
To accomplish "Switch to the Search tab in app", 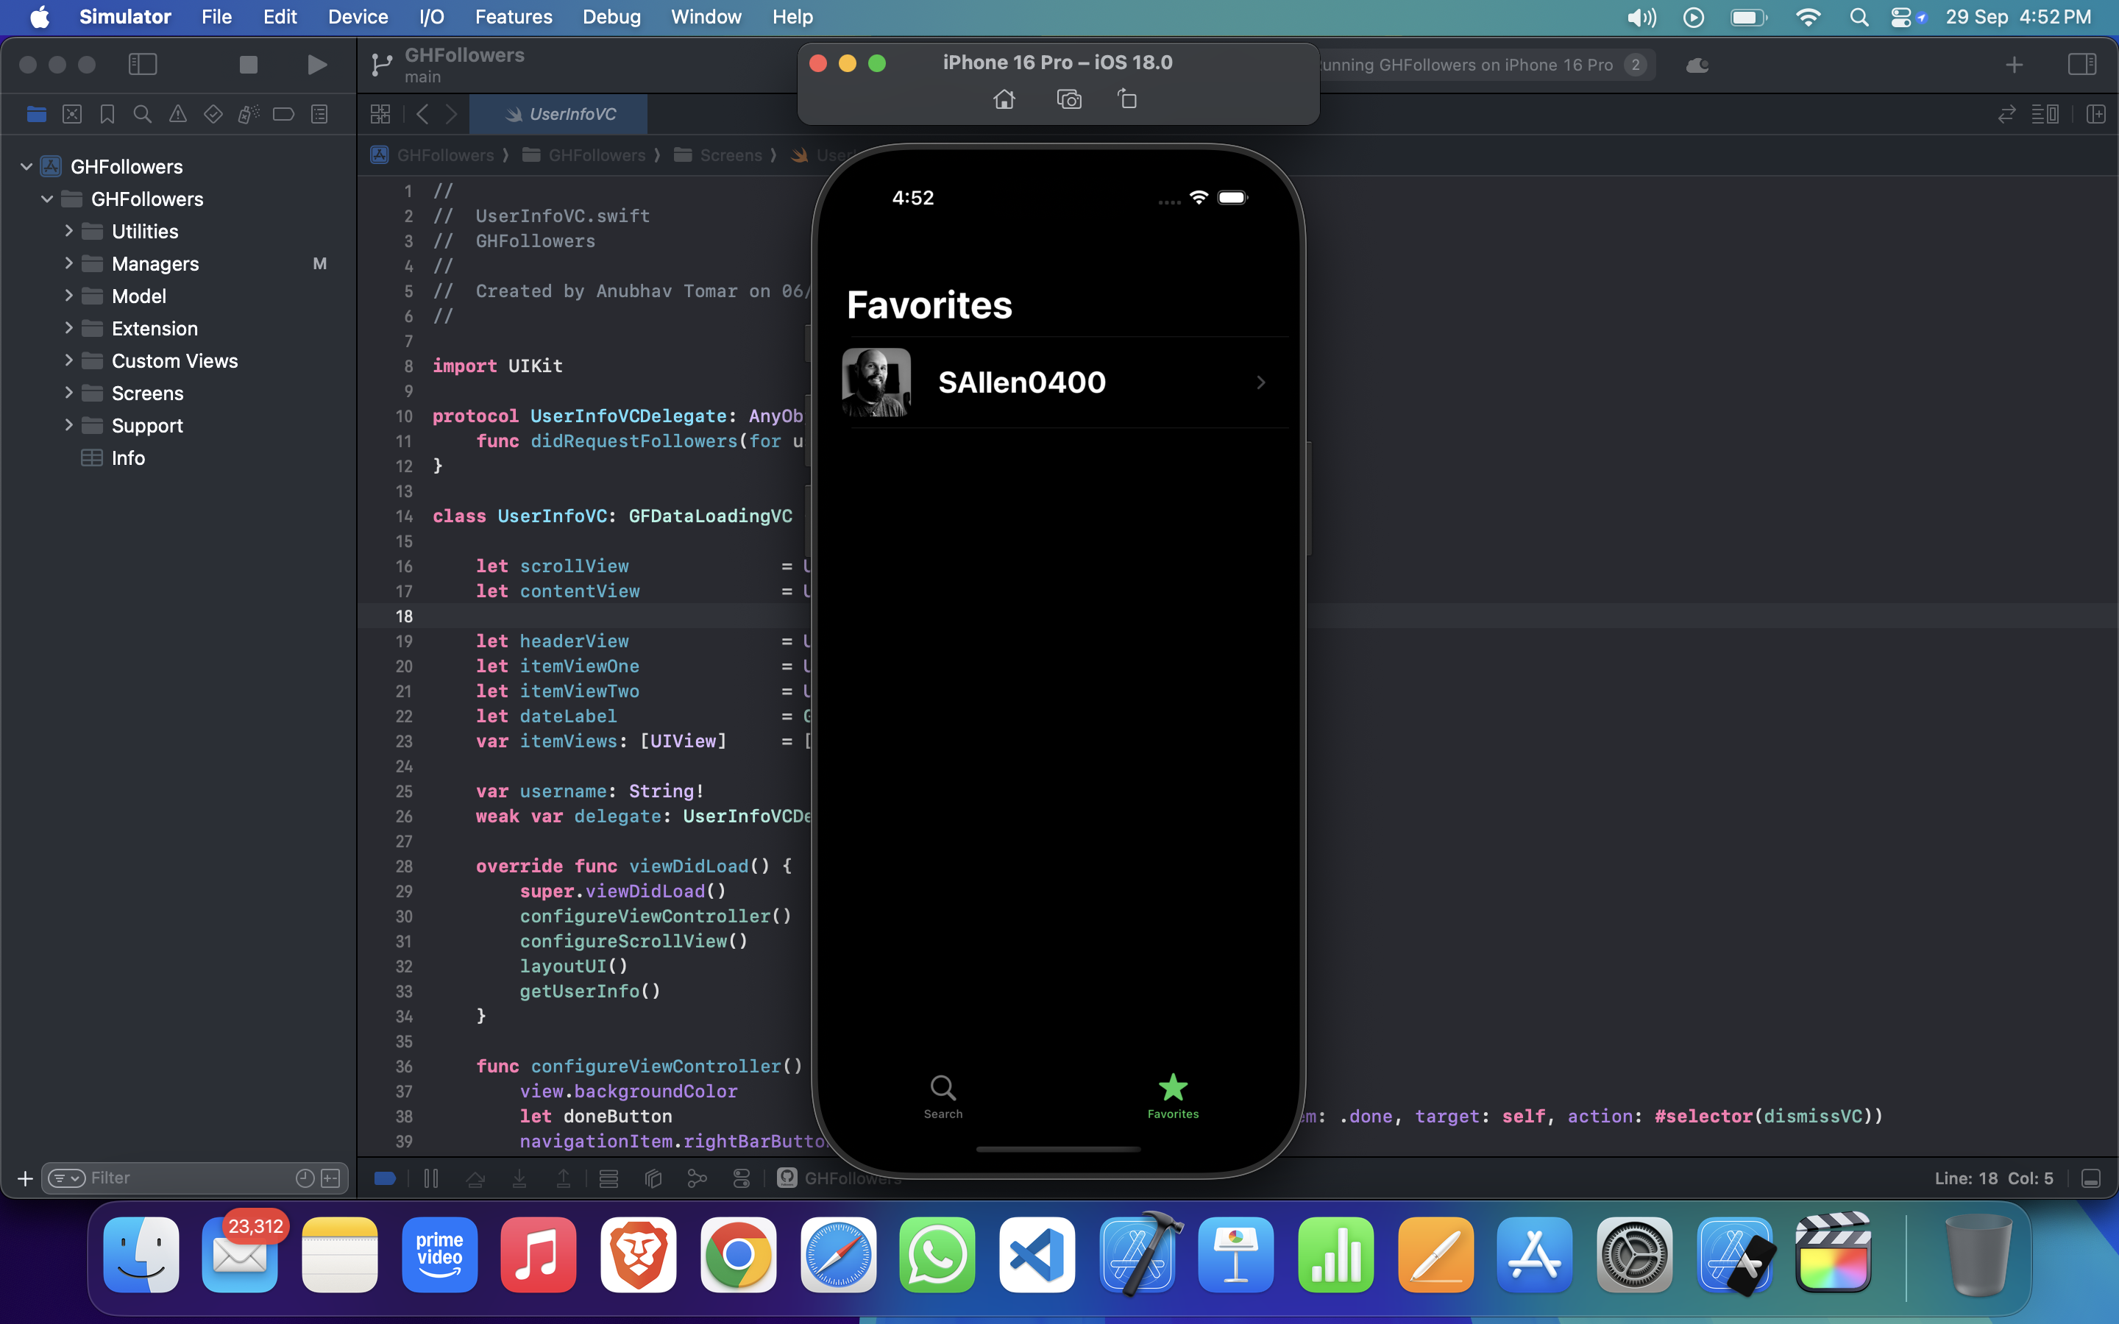I will click(943, 1096).
